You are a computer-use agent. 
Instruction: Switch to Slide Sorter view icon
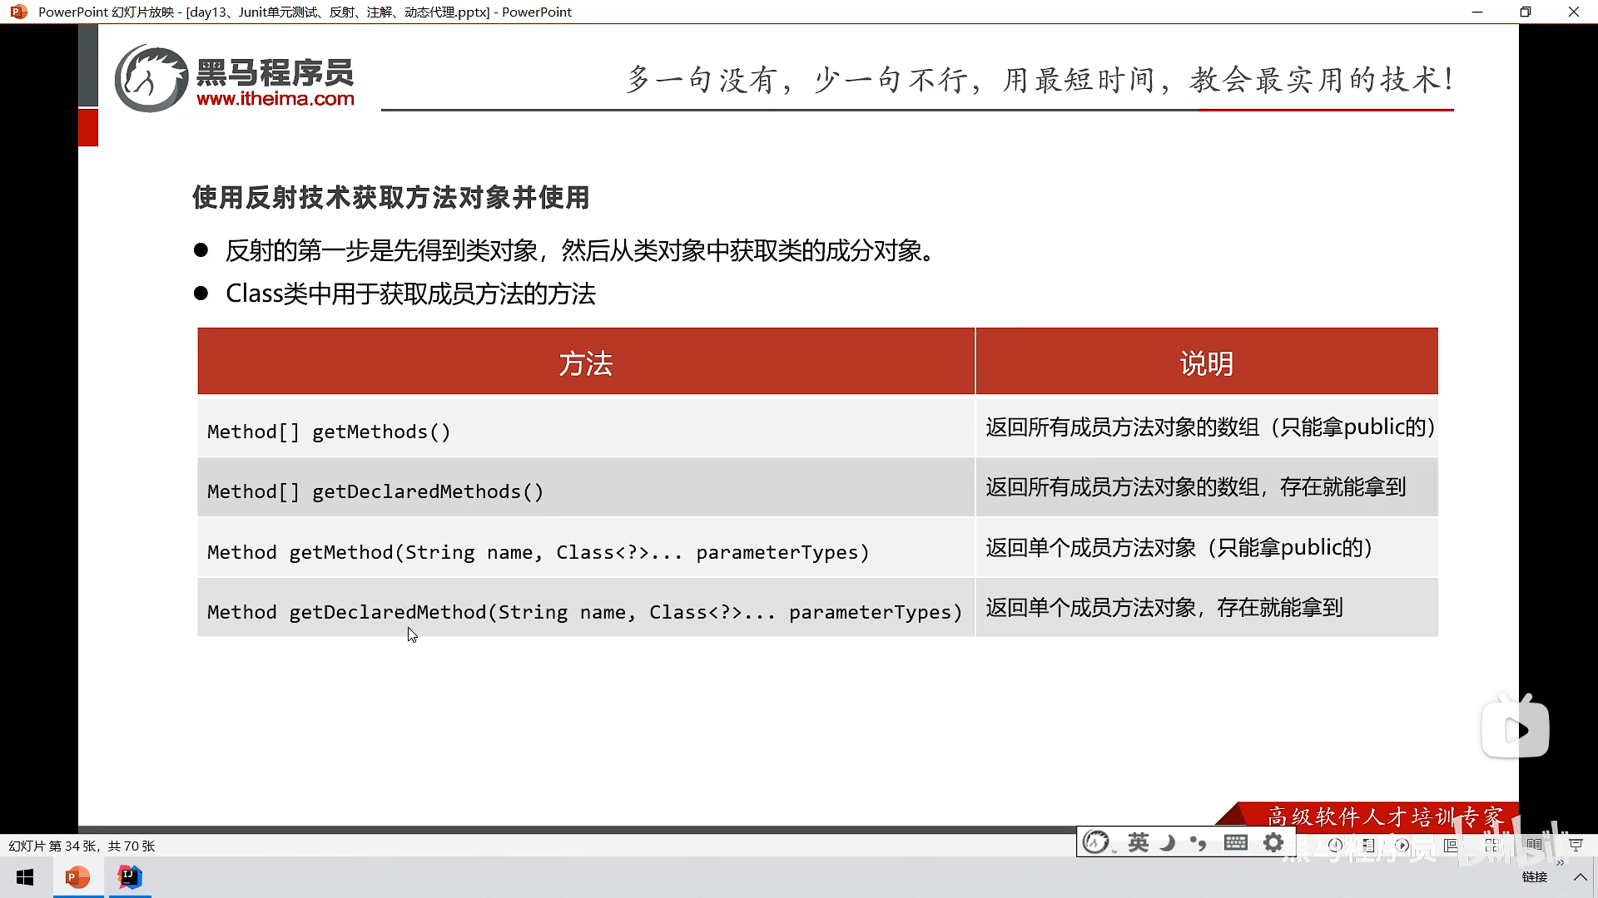coord(1491,845)
